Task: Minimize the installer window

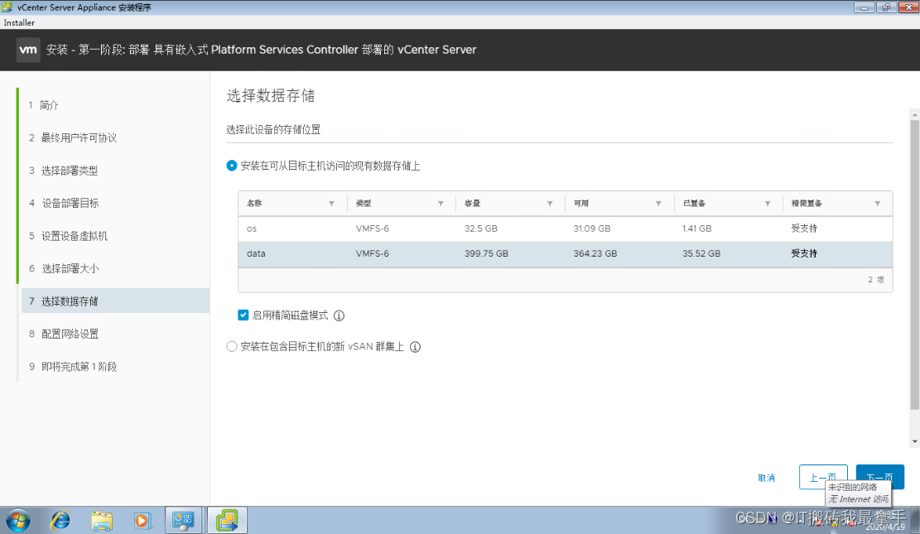Action: pos(864,7)
